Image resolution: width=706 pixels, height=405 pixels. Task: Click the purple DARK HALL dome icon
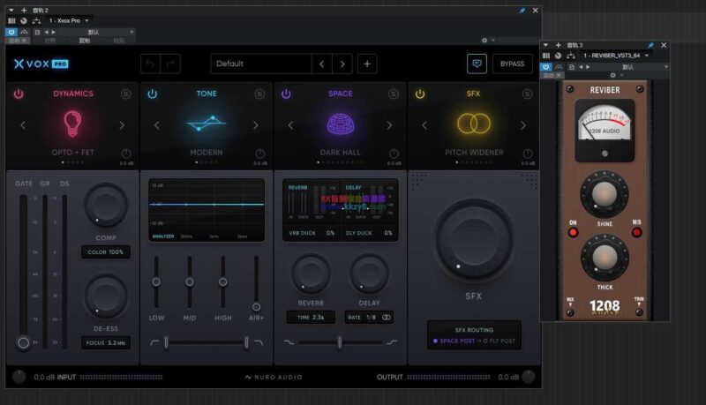(x=341, y=124)
